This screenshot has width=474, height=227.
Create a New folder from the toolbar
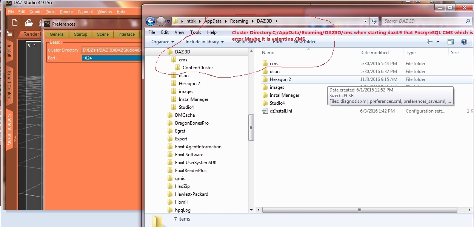click(x=305, y=42)
